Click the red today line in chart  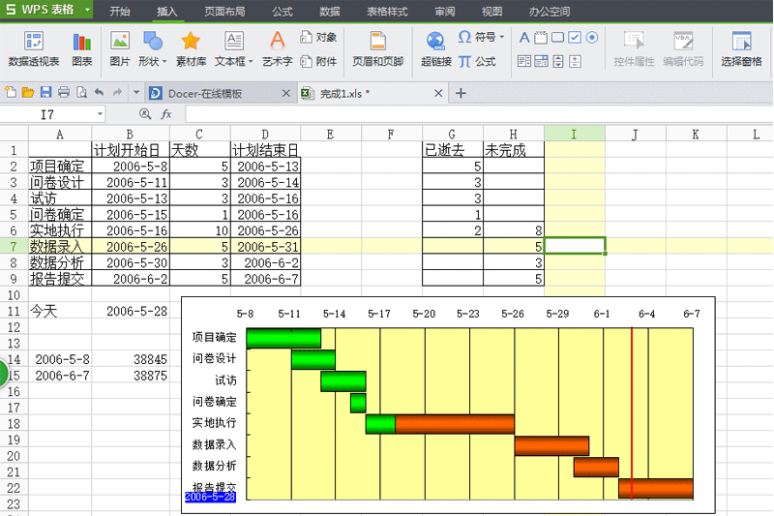(x=632, y=413)
